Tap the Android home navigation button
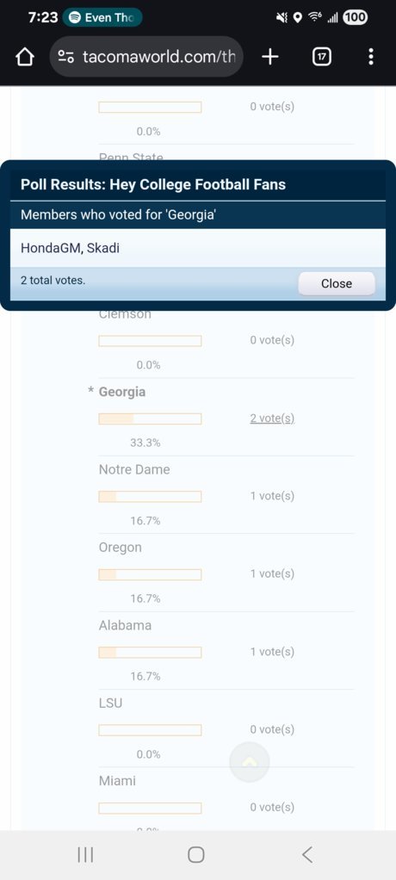The height and width of the screenshot is (880, 396). (195, 855)
